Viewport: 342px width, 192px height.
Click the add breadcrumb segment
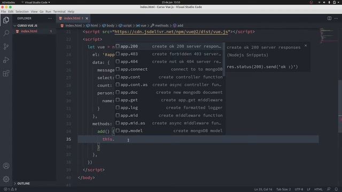click(x=178, y=26)
